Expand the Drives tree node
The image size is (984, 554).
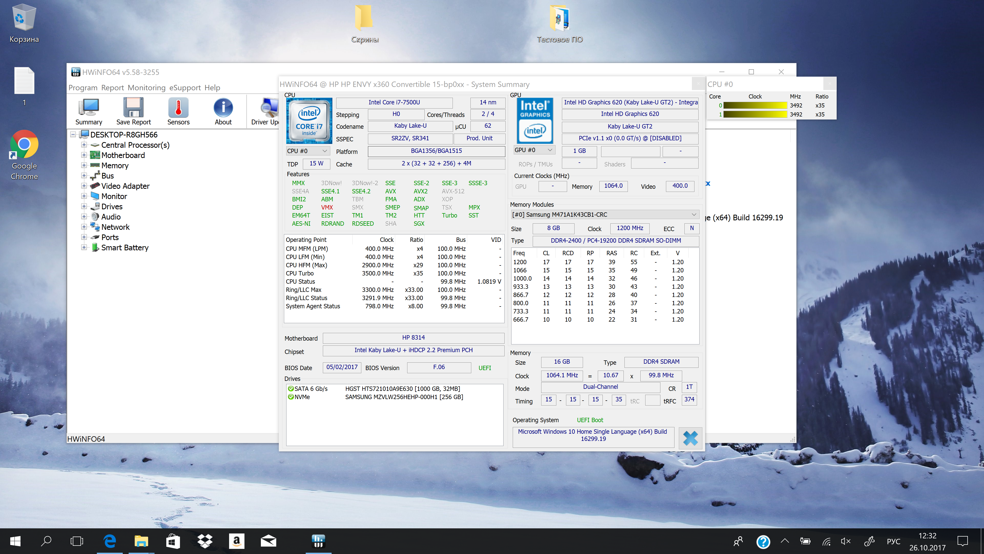coord(84,206)
